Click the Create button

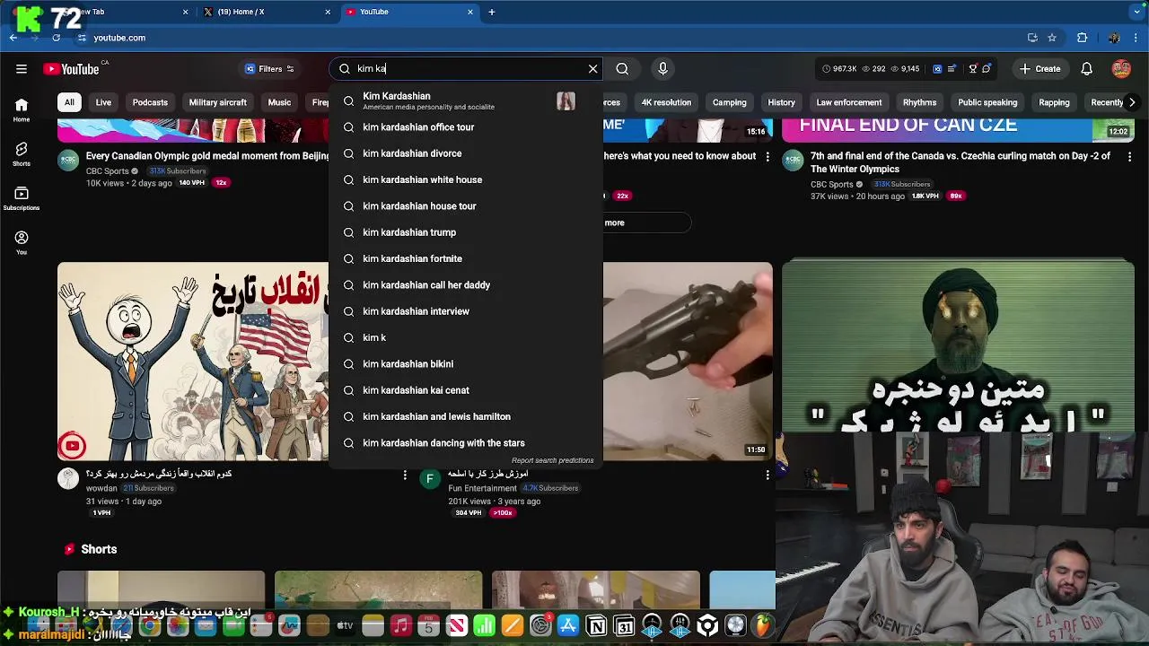tap(1039, 69)
